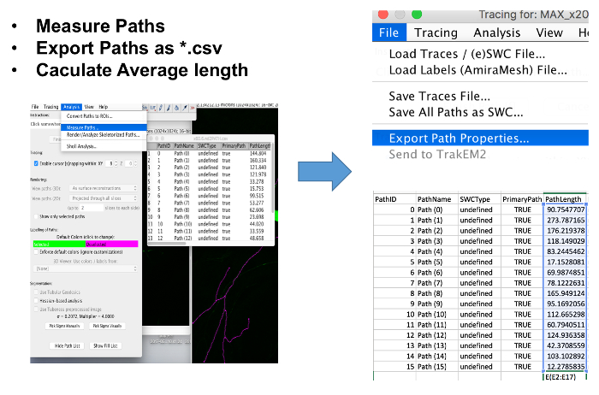
Task: Open the As surface reconstructions dropdown
Action: (104, 188)
